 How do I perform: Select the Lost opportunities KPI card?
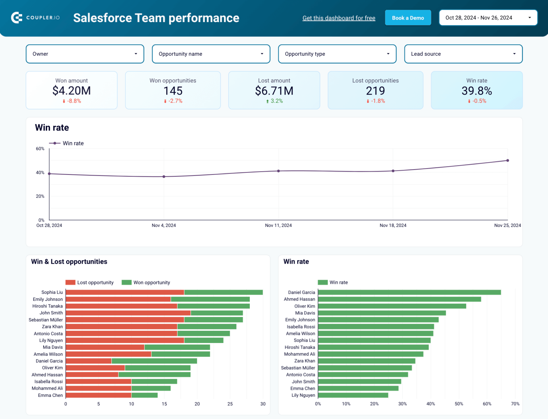(x=375, y=90)
